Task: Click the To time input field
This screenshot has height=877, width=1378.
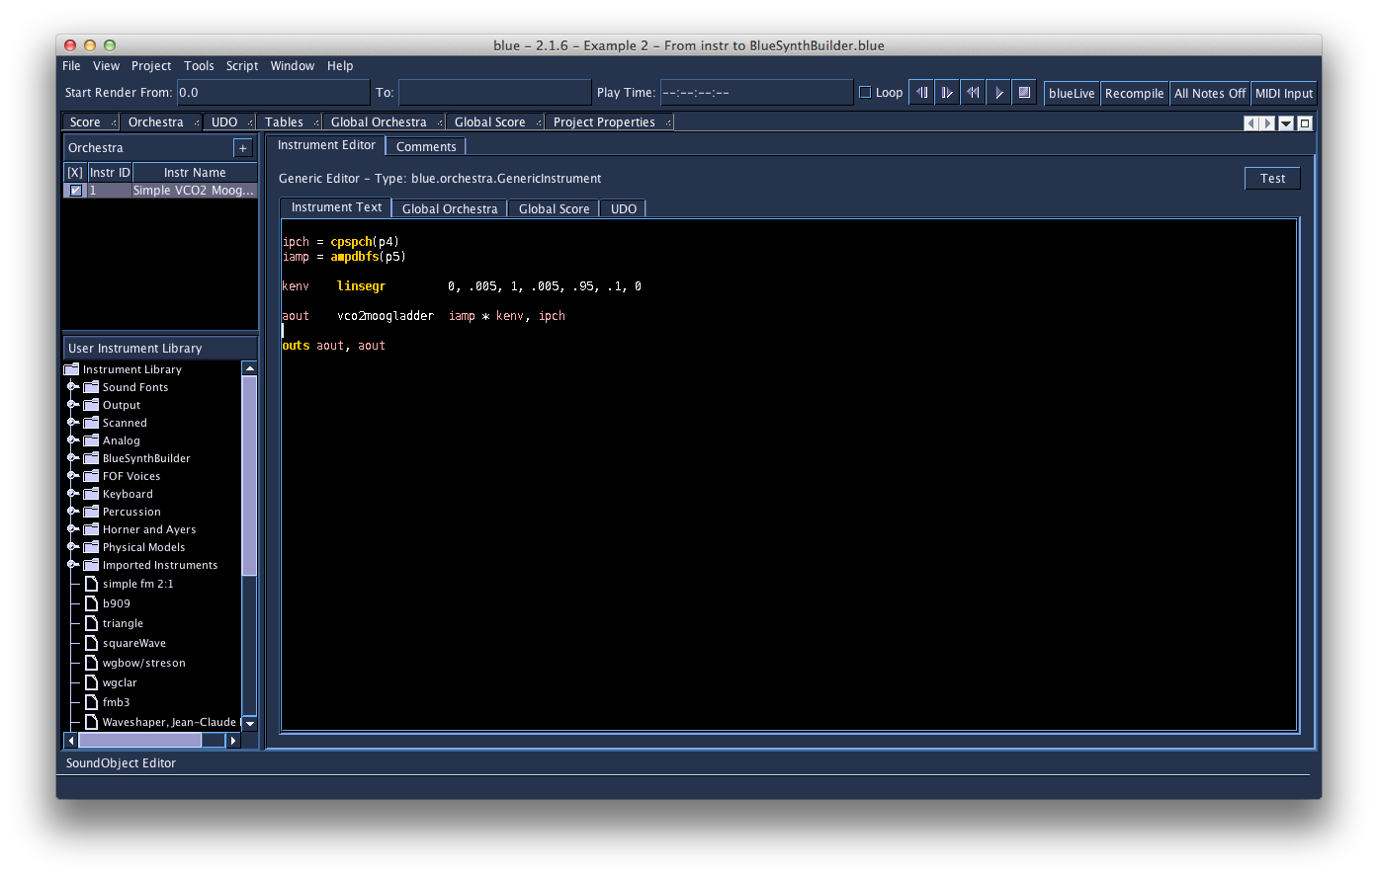Action: [x=494, y=93]
